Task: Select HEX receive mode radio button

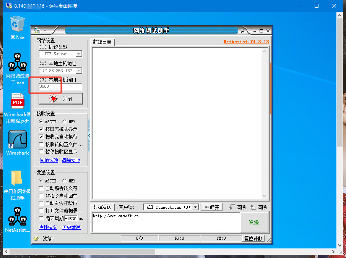Action: pos(65,122)
